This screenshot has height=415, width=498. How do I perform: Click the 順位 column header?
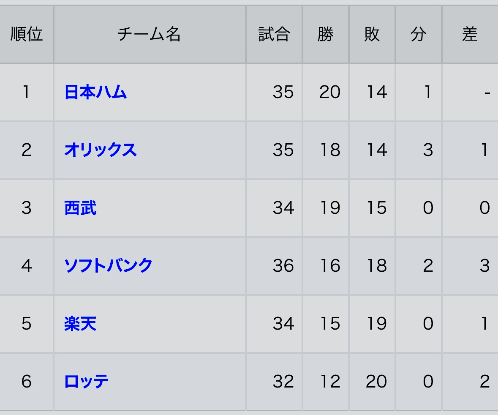pyautogui.click(x=26, y=34)
